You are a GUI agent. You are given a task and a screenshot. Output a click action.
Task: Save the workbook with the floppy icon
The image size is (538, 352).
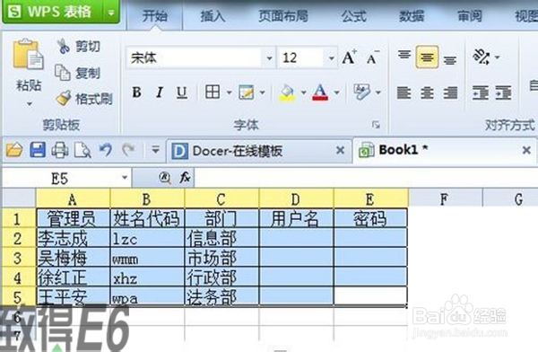pyautogui.click(x=38, y=150)
